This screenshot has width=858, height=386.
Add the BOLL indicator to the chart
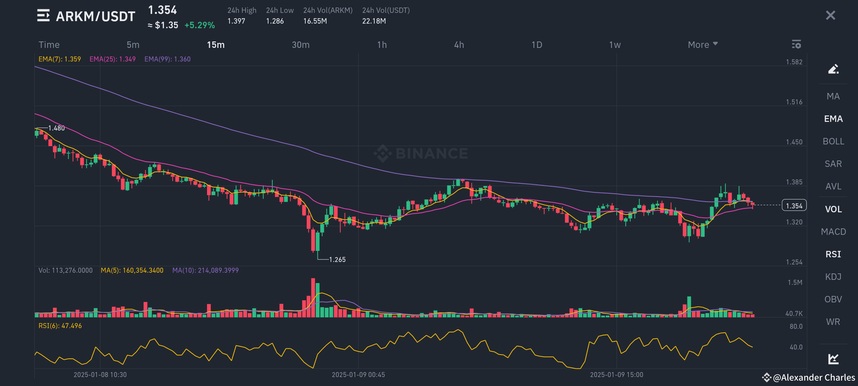coord(833,141)
